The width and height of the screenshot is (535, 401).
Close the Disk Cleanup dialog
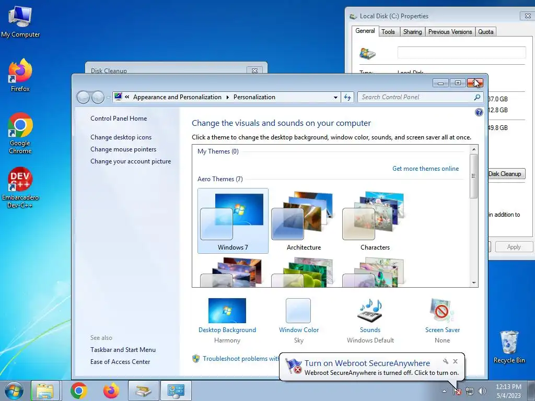[x=254, y=70]
